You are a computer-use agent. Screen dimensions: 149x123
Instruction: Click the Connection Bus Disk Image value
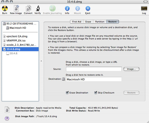click(x=42, y=111)
